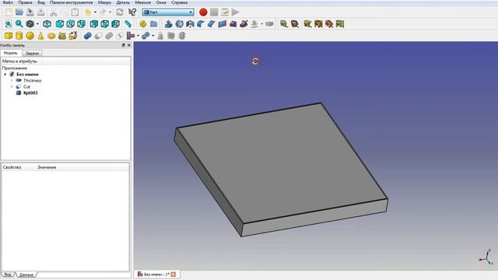Create a new document
Image resolution: width=498 pixels, height=280 pixels.
(9, 12)
